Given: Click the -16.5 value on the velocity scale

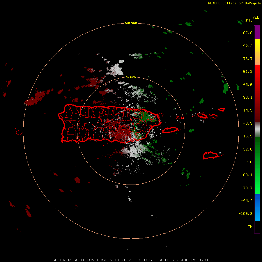Looking at the screenshot, I should [x=247, y=136].
